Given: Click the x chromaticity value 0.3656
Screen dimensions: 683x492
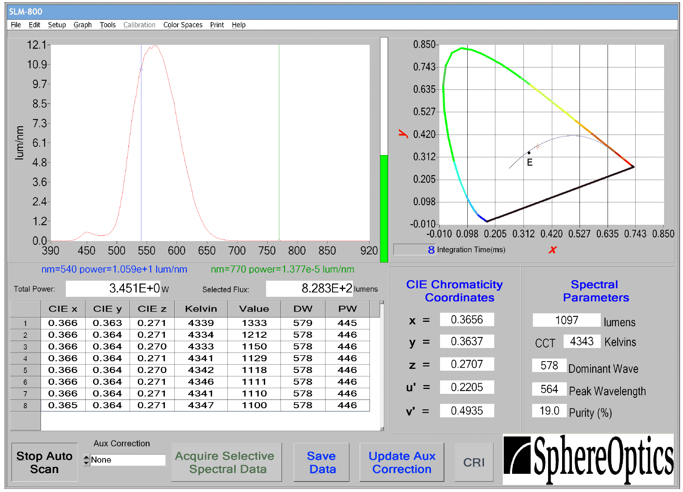Looking at the screenshot, I should point(467,320).
